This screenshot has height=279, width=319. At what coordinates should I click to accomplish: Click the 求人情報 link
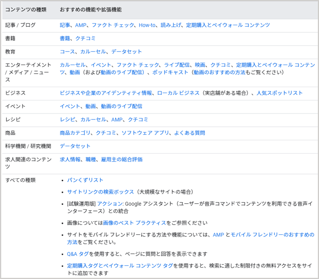point(70,159)
